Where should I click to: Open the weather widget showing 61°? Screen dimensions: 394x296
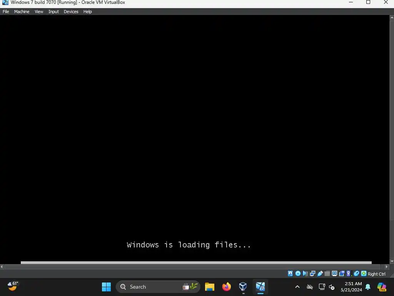(x=13, y=286)
